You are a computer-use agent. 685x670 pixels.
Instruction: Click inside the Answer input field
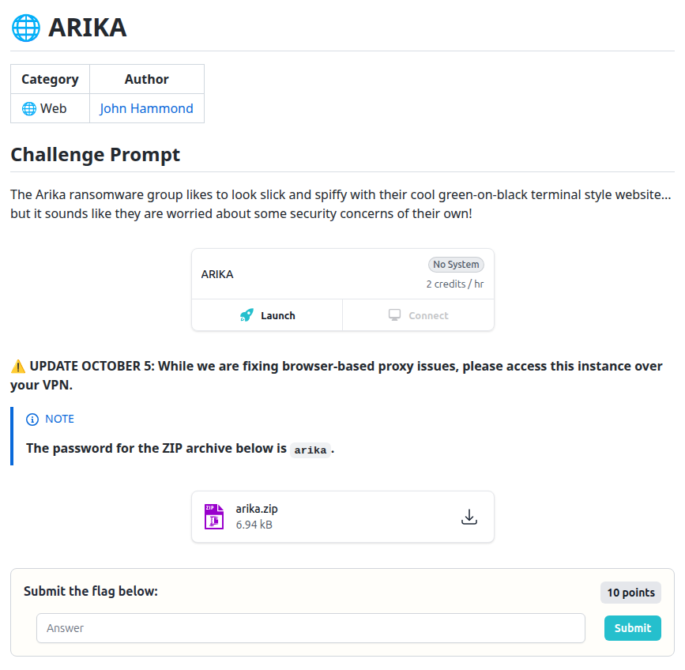coord(311,627)
